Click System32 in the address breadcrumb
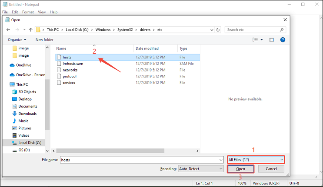Image resolution: width=323 pixels, height=187 pixels. click(125, 30)
